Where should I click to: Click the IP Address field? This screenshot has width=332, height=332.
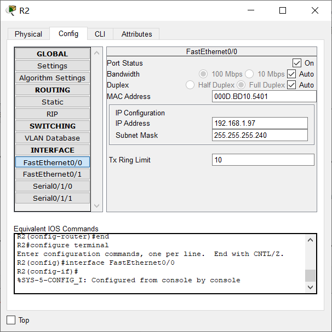click(x=260, y=123)
